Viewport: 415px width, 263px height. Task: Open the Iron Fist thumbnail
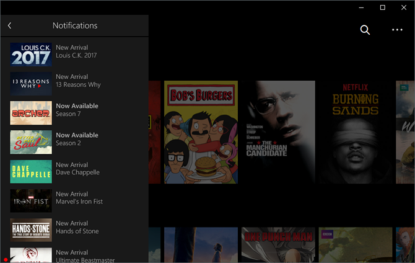31,201
